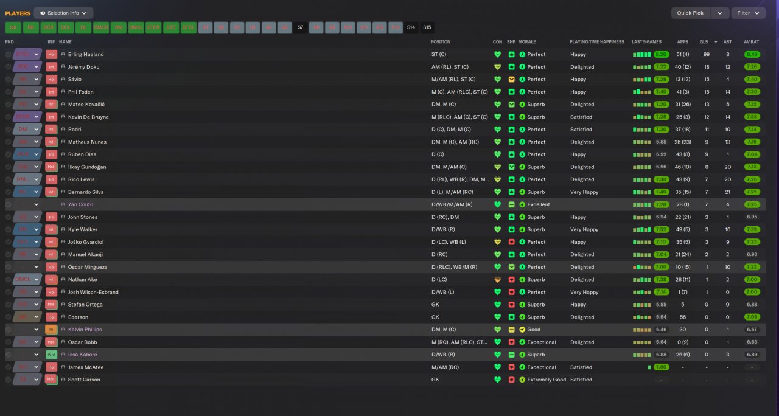
Task: Open Nathan Aké's DMCL position dropdown
Action: (x=27, y=280)
